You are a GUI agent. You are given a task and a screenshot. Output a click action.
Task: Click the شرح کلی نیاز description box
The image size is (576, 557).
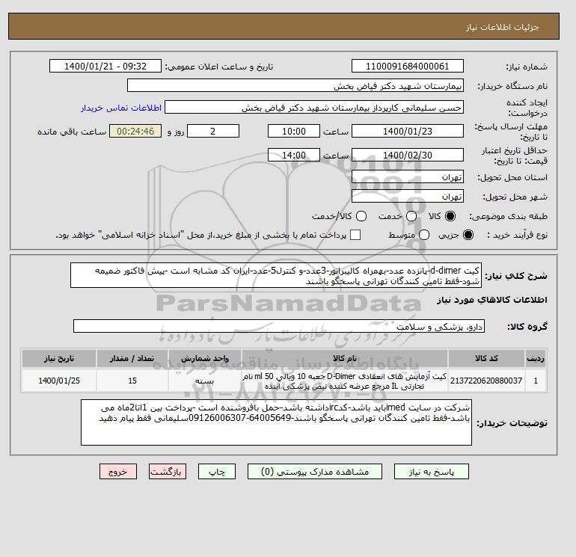(x=276, y=275)
